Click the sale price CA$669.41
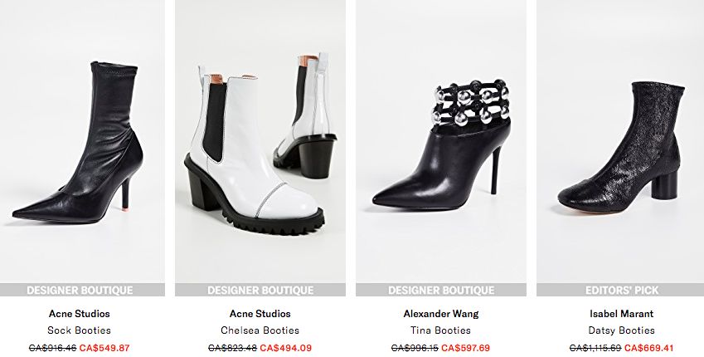704x357 pixels. pyautogui.click(x=648, y=348)
